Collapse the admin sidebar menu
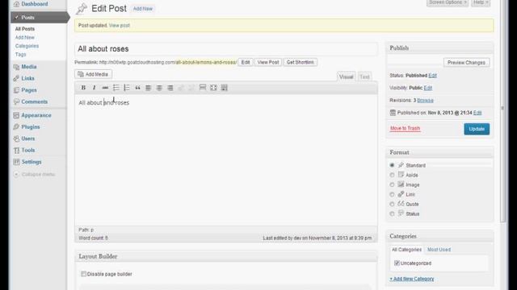This screenshot has height=290, width=517. pyautogui.click(x=34, y=174)
